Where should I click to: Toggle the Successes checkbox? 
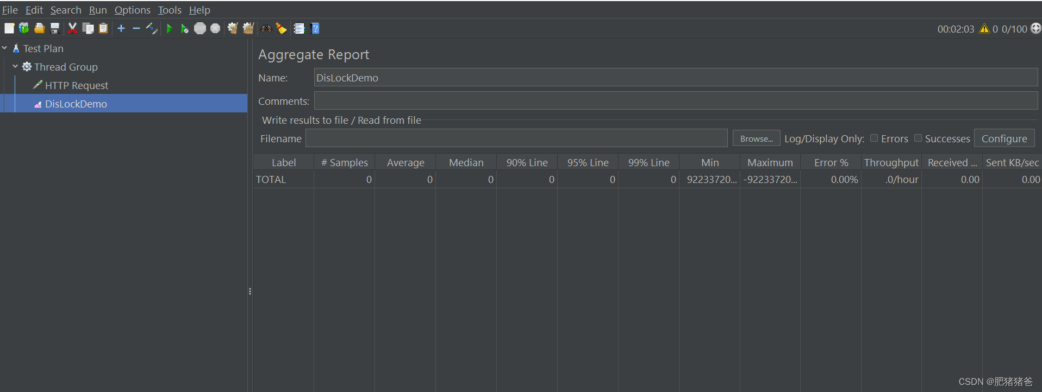(x=918, y=138)
